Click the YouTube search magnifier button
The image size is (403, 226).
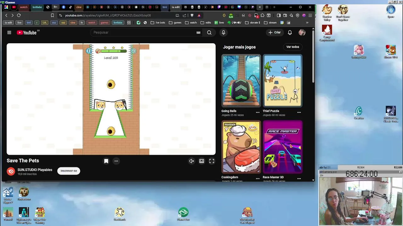point(209,32)
